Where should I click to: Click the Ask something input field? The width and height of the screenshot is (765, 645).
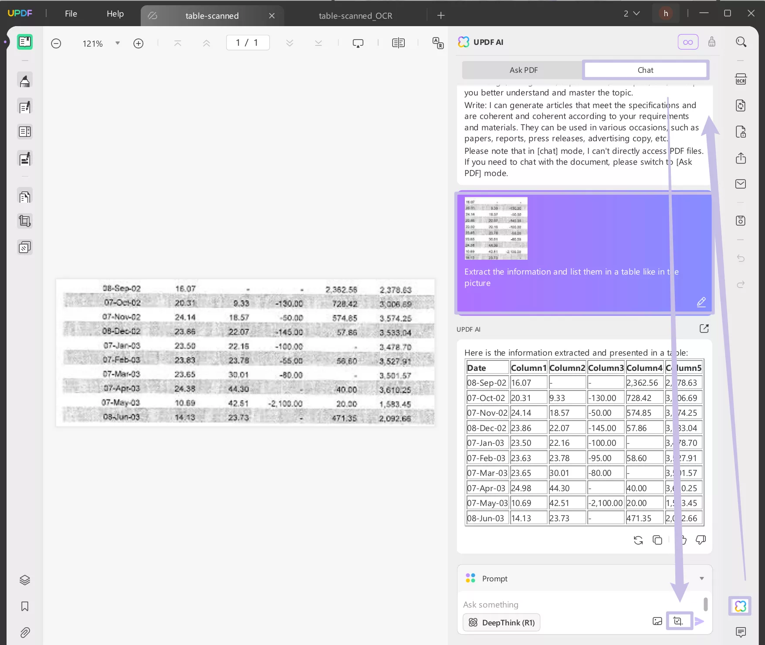pyautogui.click(x=582, y=604)
